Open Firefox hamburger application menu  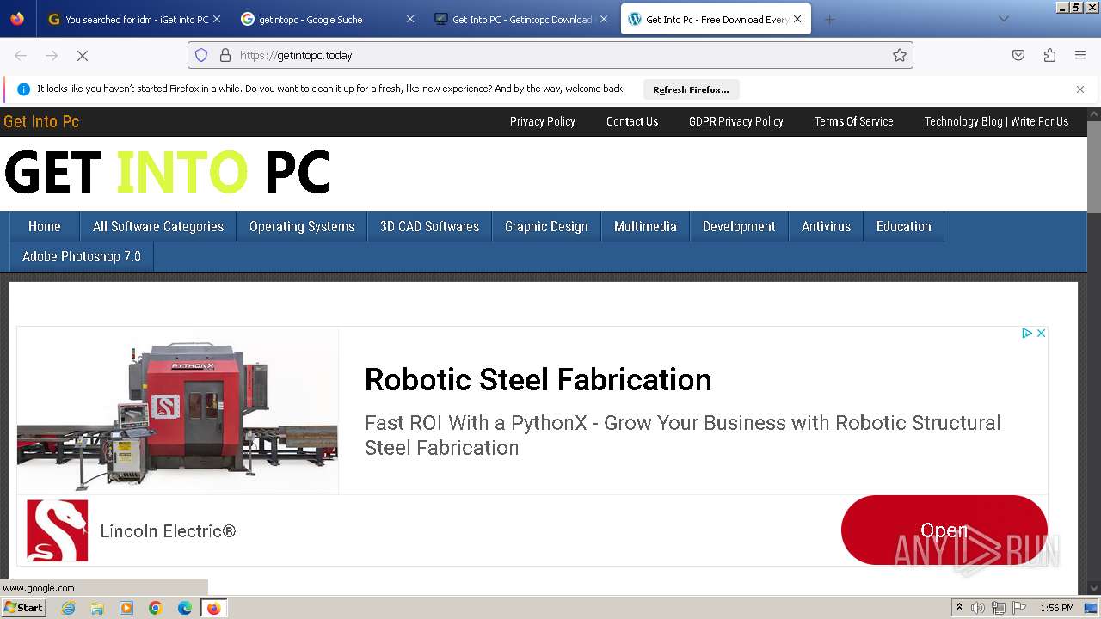pos(1080,55)
